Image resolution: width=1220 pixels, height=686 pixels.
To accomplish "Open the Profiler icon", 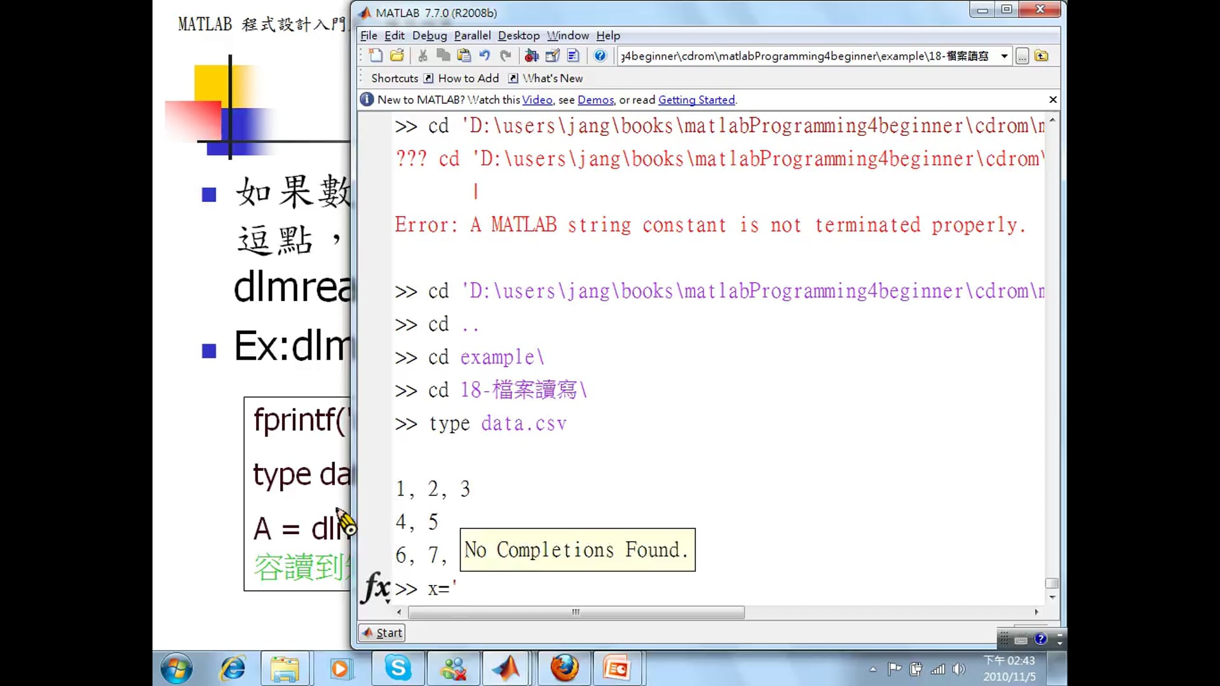I will (573, 56).
